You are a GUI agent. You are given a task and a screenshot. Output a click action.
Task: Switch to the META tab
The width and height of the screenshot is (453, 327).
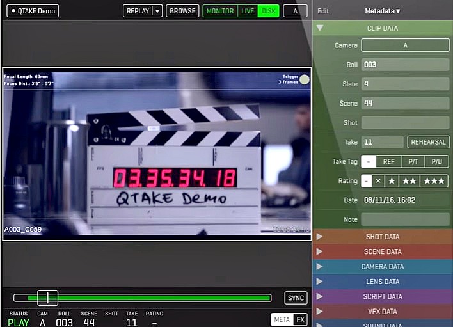282,319
